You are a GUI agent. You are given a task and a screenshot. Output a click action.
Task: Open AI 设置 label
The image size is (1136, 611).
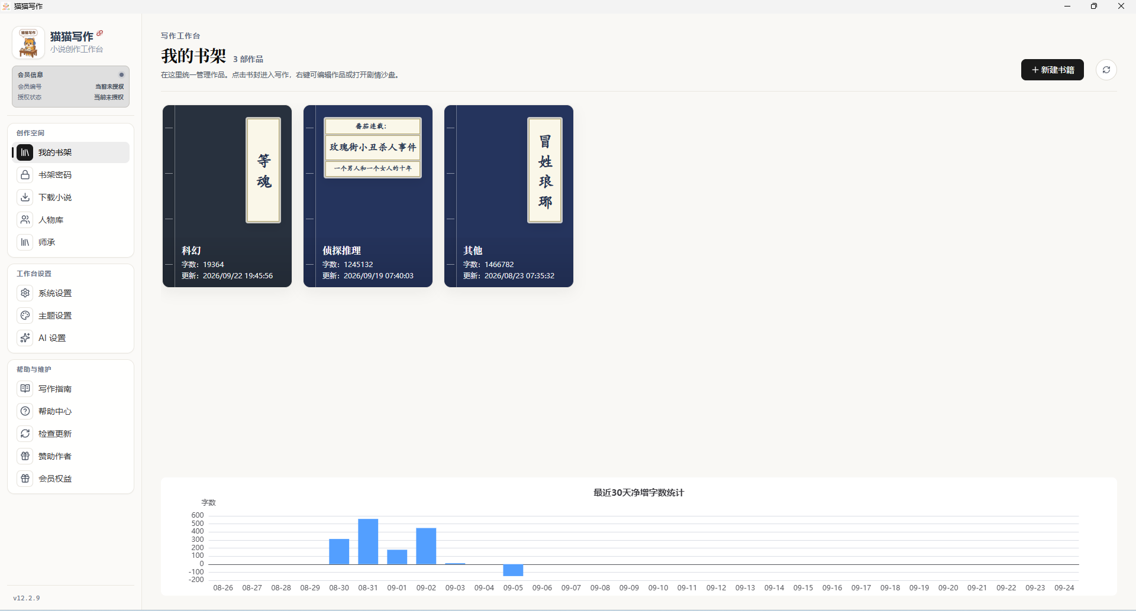[52, 338]
